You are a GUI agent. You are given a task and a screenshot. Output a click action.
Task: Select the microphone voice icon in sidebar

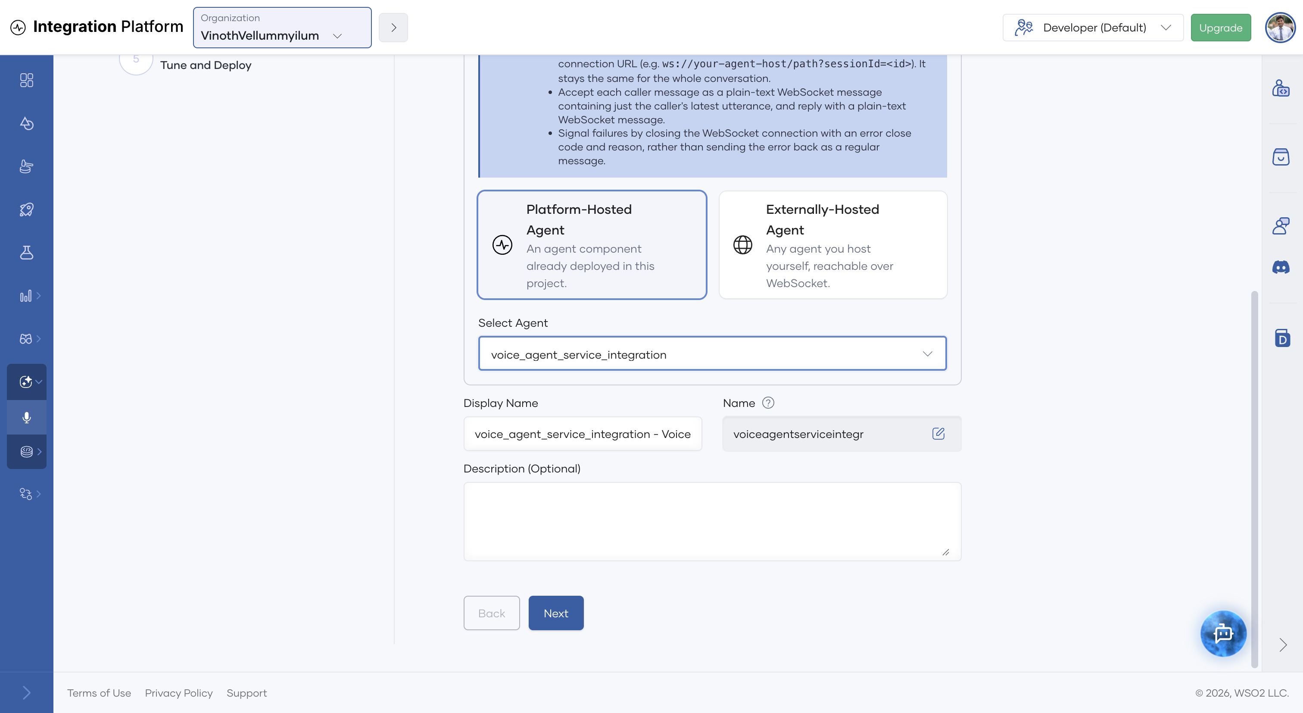pyautogui.click(x=26, y=417)
